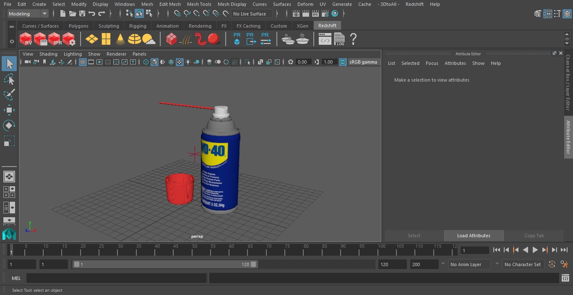
Task: Play forward on the timeline
Action: 535,250
